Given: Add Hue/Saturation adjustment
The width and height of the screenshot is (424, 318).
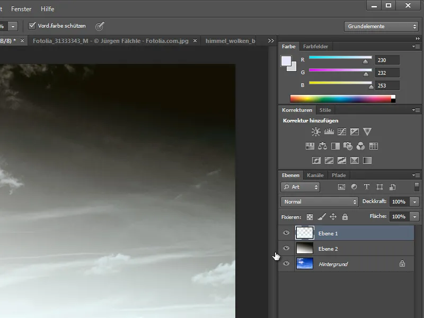Looking at the screenshot, I should click(310, 146).
